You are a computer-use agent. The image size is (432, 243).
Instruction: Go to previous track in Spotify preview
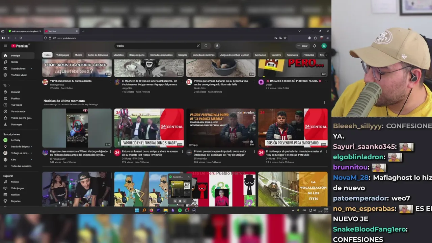[x=175, y=201]
